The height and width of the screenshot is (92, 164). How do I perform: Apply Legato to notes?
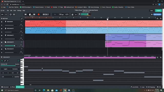pos(5,69)
